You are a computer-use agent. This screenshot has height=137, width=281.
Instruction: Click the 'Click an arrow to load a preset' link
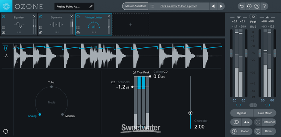(178, 6)
